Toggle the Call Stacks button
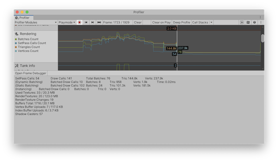Screen dimensions: 278x162 click(200, 22)
